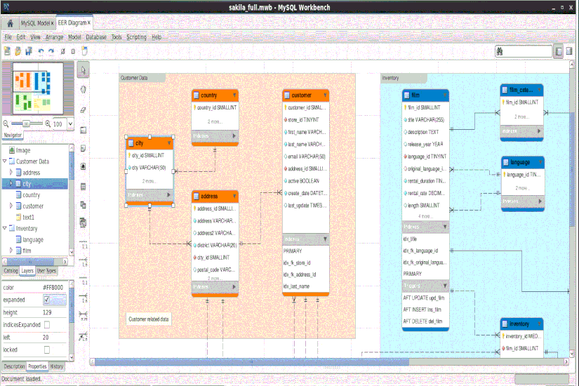Click the new model toolbar icon
The height and width of the screenshot is (386, 579).
pyautogui.click(x=7, y=51)
